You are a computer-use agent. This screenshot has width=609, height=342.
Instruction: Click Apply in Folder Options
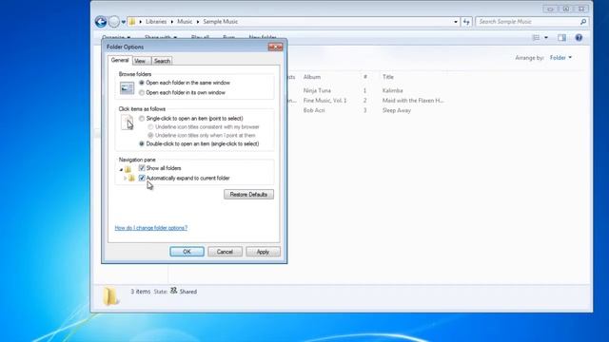click(263, 252)
